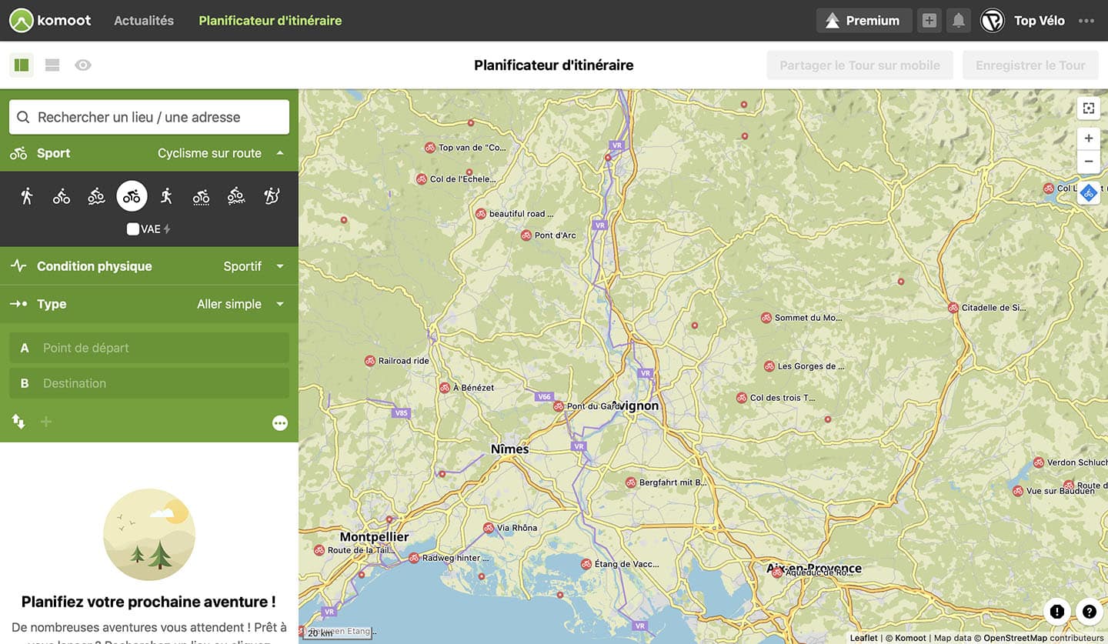Swap start and destination points

(x=18, y=422)
